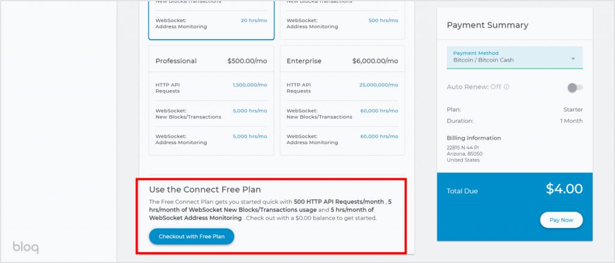The image size is (615, 263).
Task: Toggle the Auto Renew switch
Action: [575, 88]
